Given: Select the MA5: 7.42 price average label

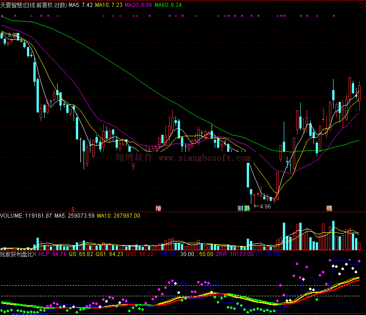Looking at the screenshot, I should click(x=81, y=5).
